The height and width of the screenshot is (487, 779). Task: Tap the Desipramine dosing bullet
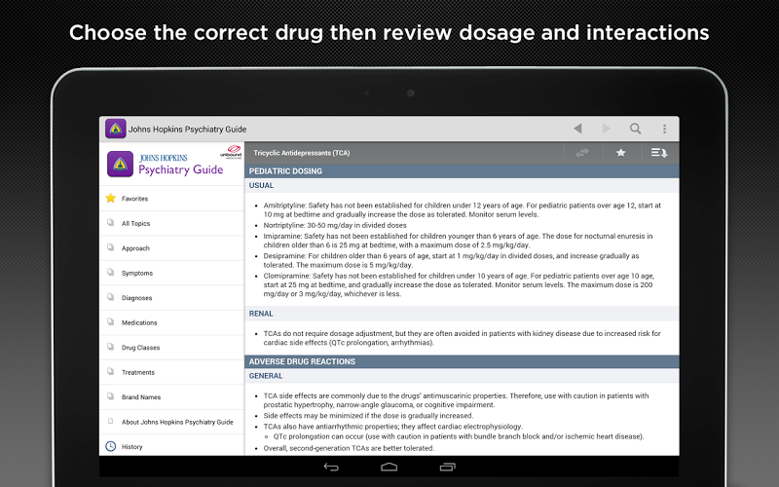point(451,260)
